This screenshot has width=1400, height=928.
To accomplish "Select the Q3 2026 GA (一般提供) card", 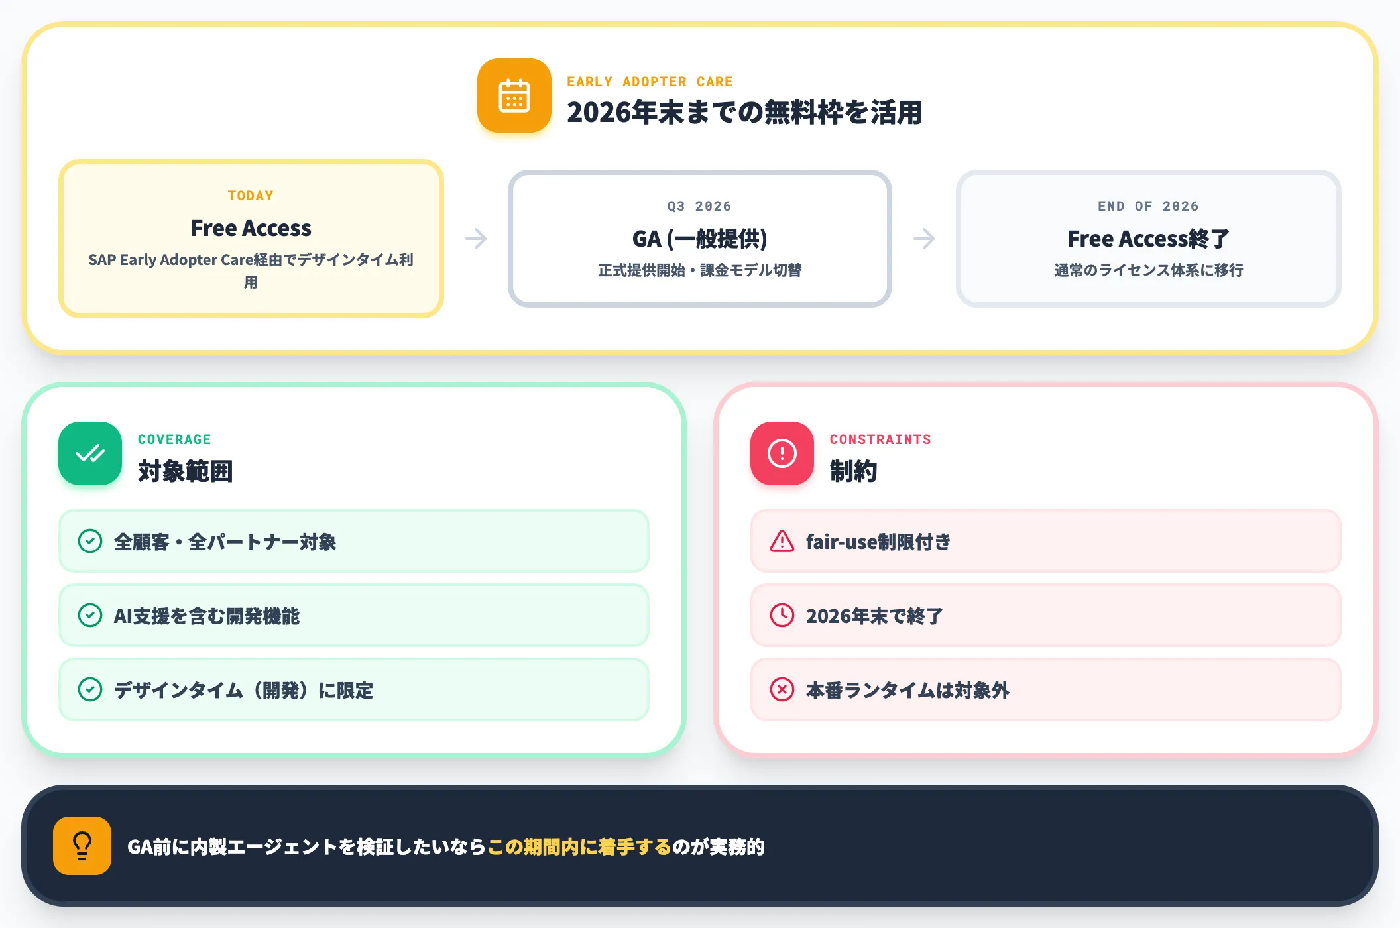I will pos(700,239).
